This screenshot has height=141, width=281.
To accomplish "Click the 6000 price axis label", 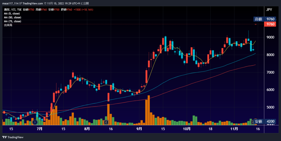I will click(270, 90).
